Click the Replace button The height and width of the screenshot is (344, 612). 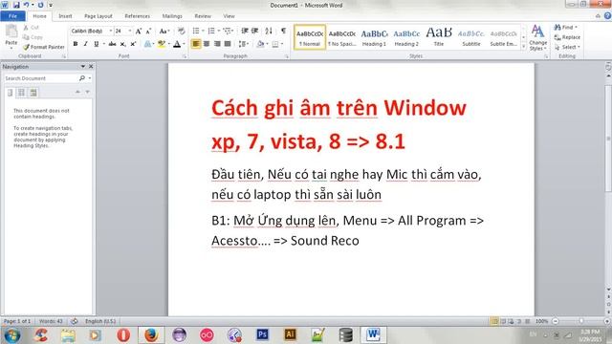567,37
